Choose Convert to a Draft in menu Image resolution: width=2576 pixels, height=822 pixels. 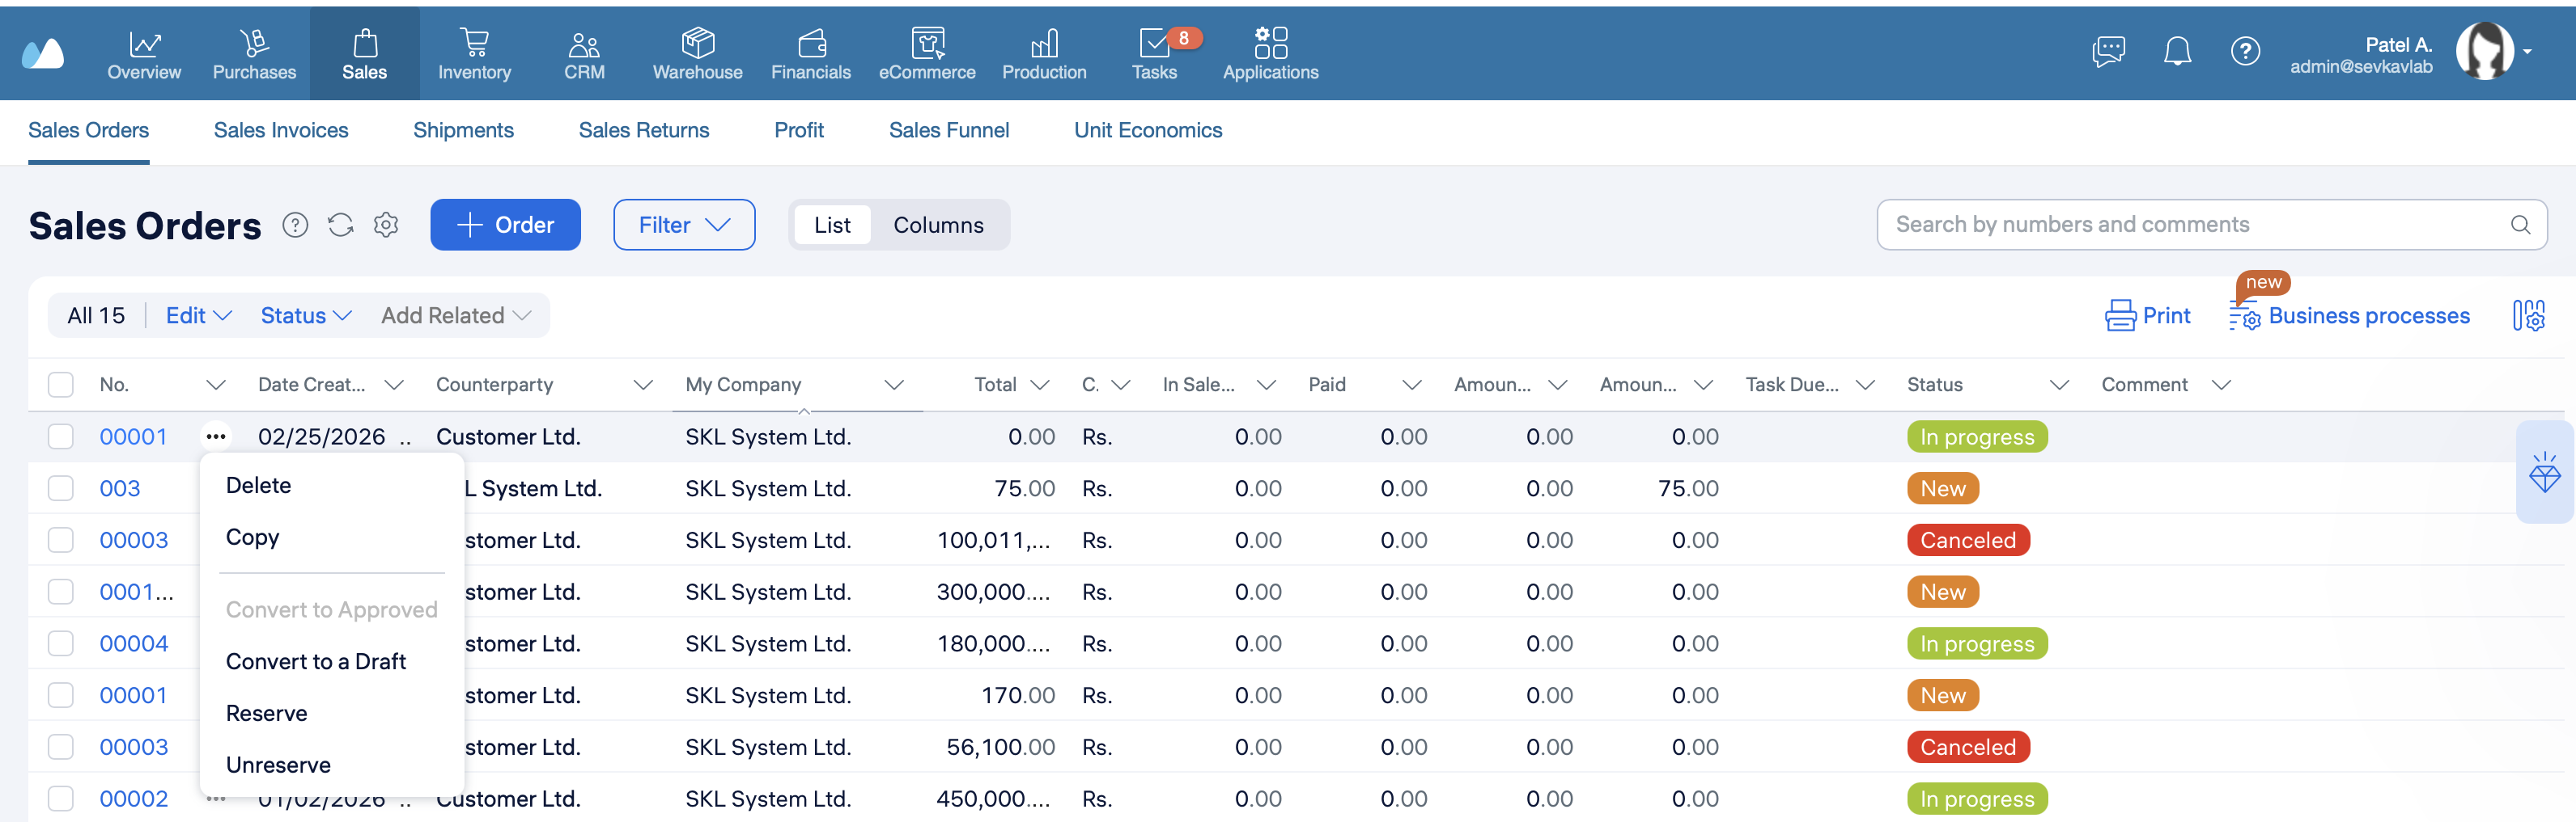pos(315,661)
